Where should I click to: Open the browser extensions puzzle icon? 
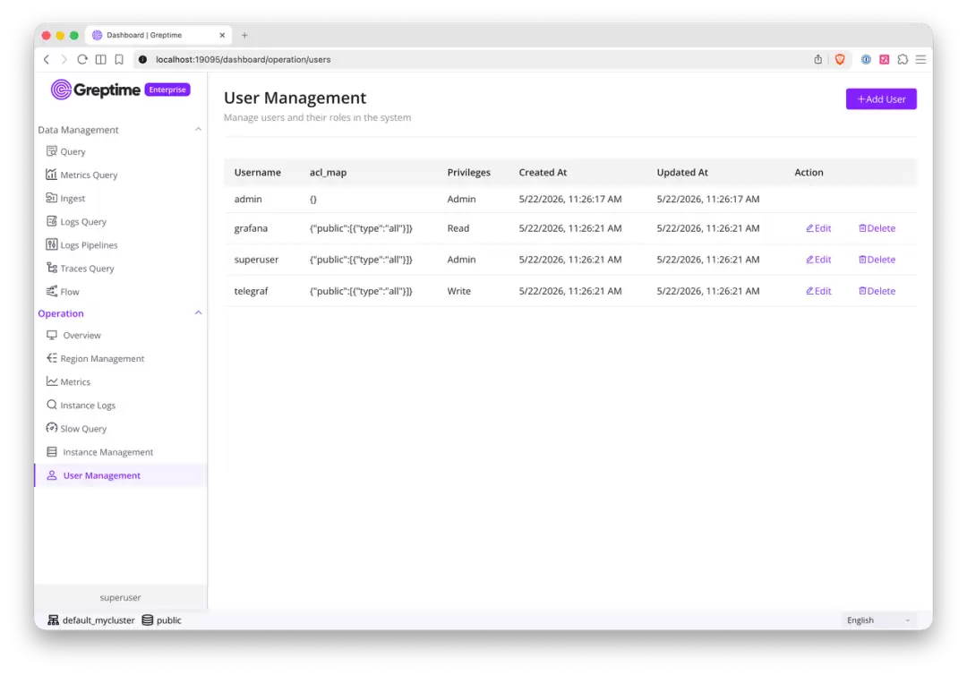(x=903, y=59)
